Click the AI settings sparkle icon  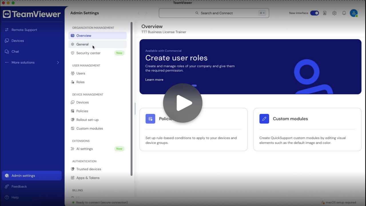click(x=73, y=149)
